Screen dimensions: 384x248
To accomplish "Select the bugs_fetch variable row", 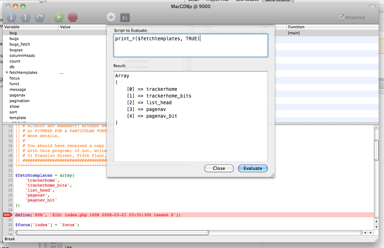I will click(x=55, y=44).
